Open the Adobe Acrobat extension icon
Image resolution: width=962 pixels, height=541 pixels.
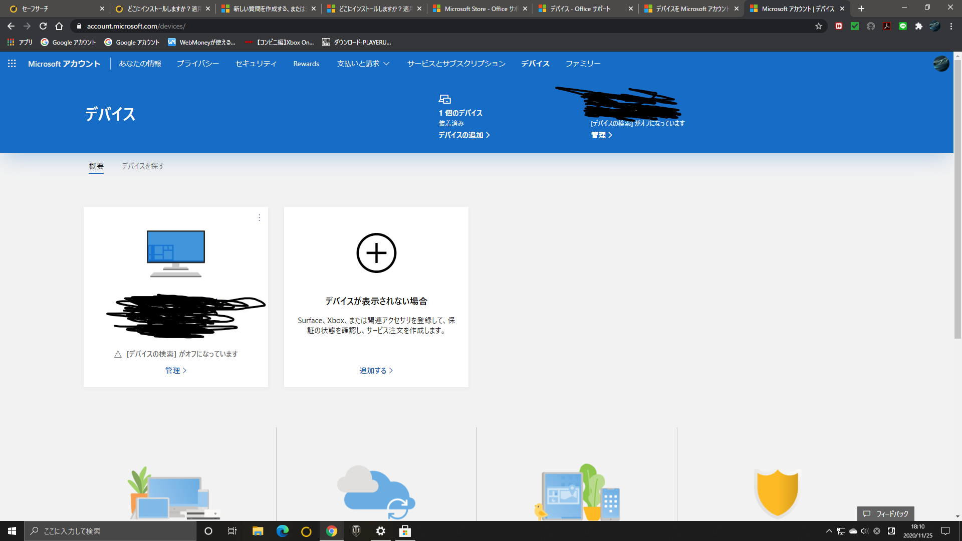pos(887,26)
